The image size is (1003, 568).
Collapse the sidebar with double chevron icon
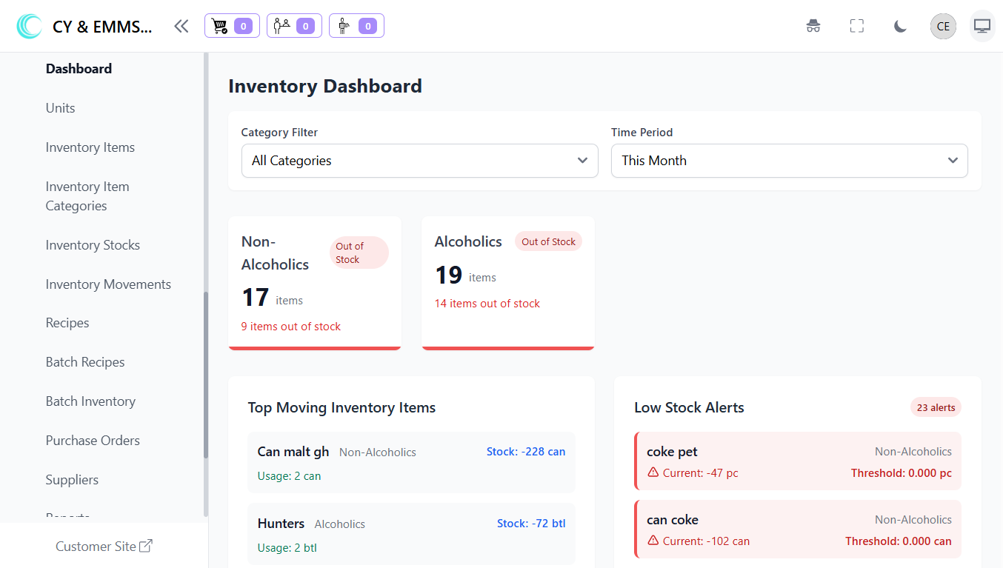coord(181,27)
